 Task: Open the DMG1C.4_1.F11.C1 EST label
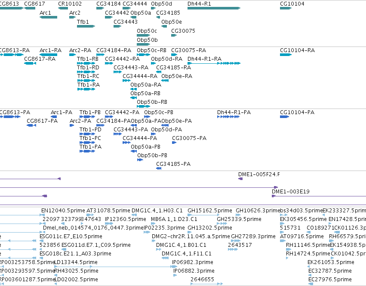[x=187, y=254]
